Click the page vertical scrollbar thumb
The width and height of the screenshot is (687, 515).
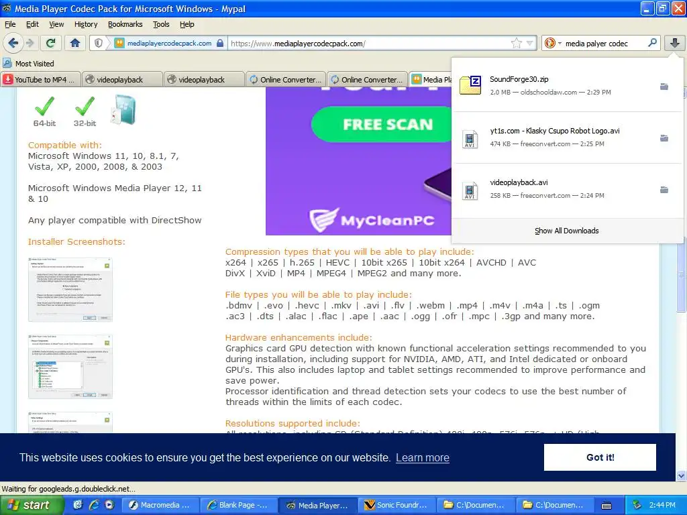[x=682, y=274]
